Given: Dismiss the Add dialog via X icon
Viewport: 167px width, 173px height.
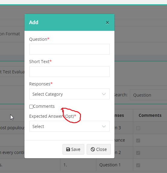Looking at the screenshot, I should pyautogui.click(x=107, y=23).
